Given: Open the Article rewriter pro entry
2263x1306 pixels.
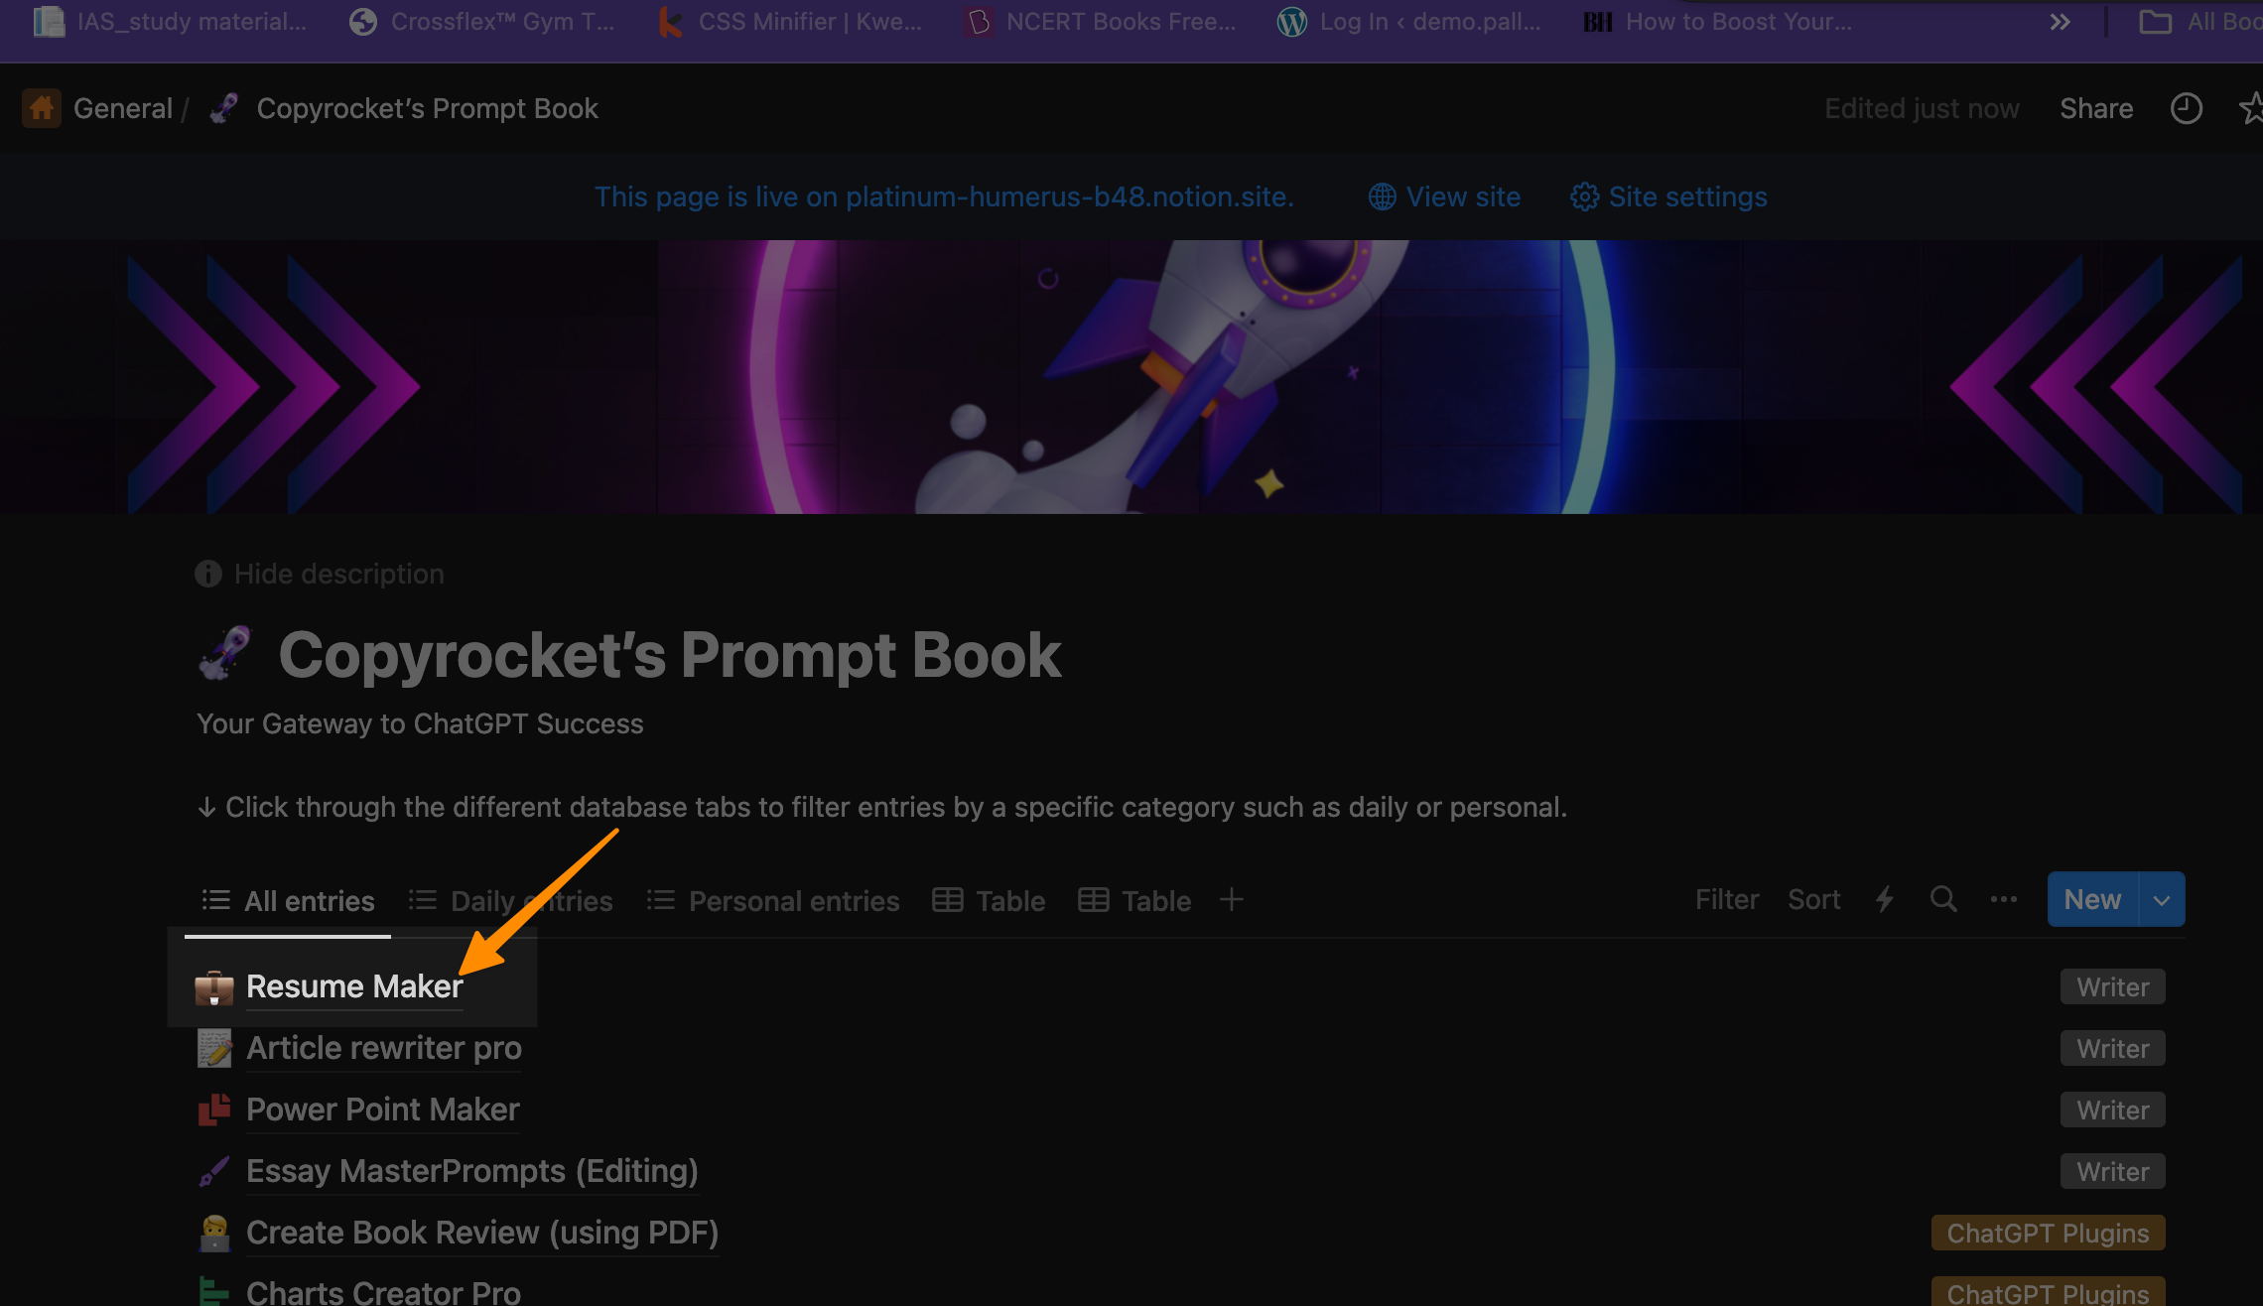Looking at the screenshot, I should [x=383, y=1048].
